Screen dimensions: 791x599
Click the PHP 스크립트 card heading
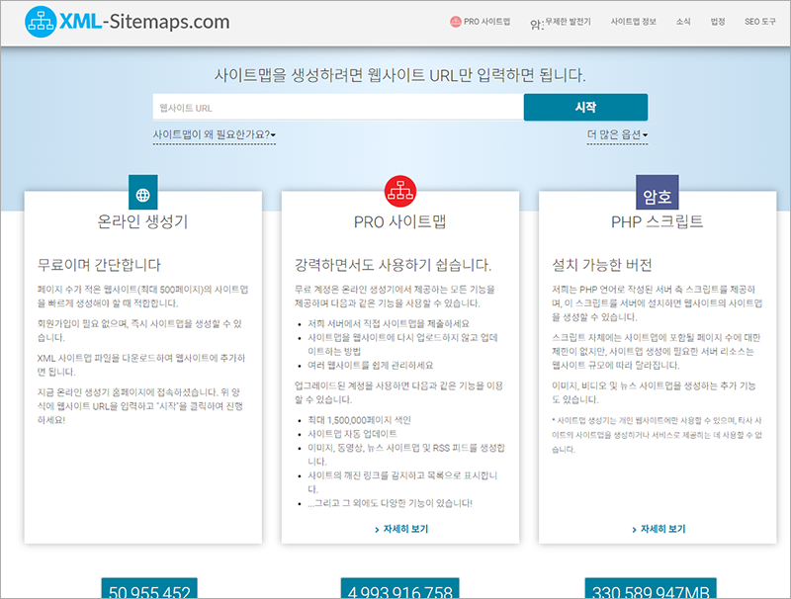click(x=657, y=221)
